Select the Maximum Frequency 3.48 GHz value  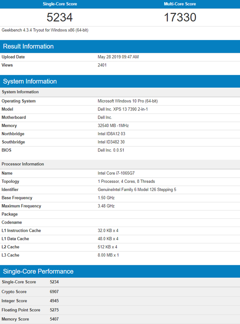click(x=106, y=206)
